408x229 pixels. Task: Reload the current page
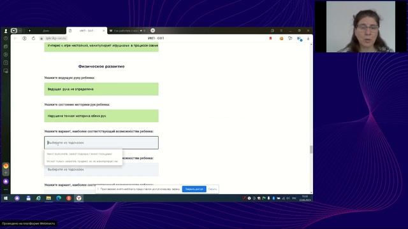(33, 38)
